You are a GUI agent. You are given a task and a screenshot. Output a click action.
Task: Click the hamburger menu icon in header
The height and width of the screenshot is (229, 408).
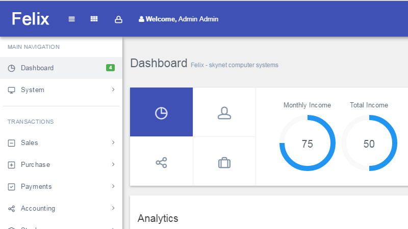click(72, 19)
